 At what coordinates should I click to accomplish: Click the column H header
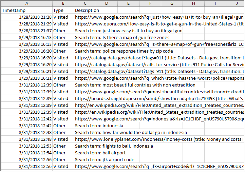[193, 3]
